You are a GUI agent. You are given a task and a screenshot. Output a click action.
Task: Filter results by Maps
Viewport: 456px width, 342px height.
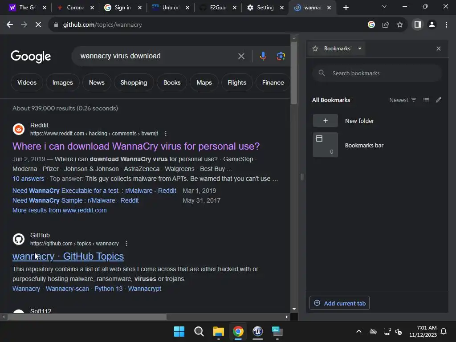(204, 82)
